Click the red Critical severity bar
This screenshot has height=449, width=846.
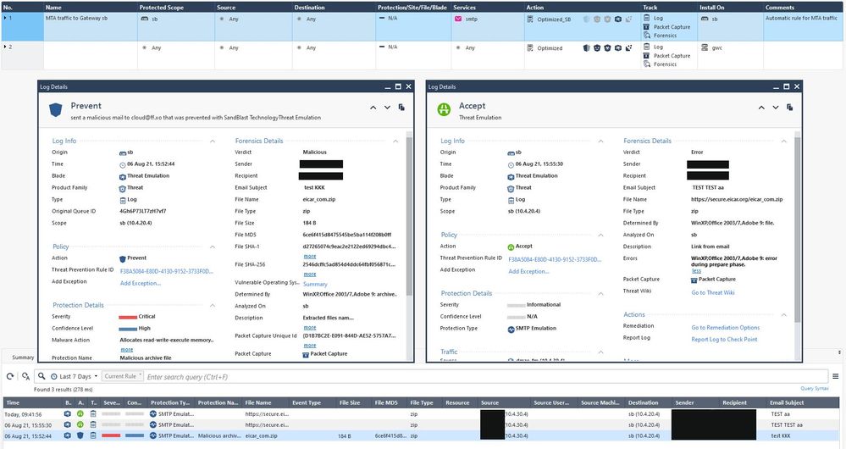coord(128,317)
